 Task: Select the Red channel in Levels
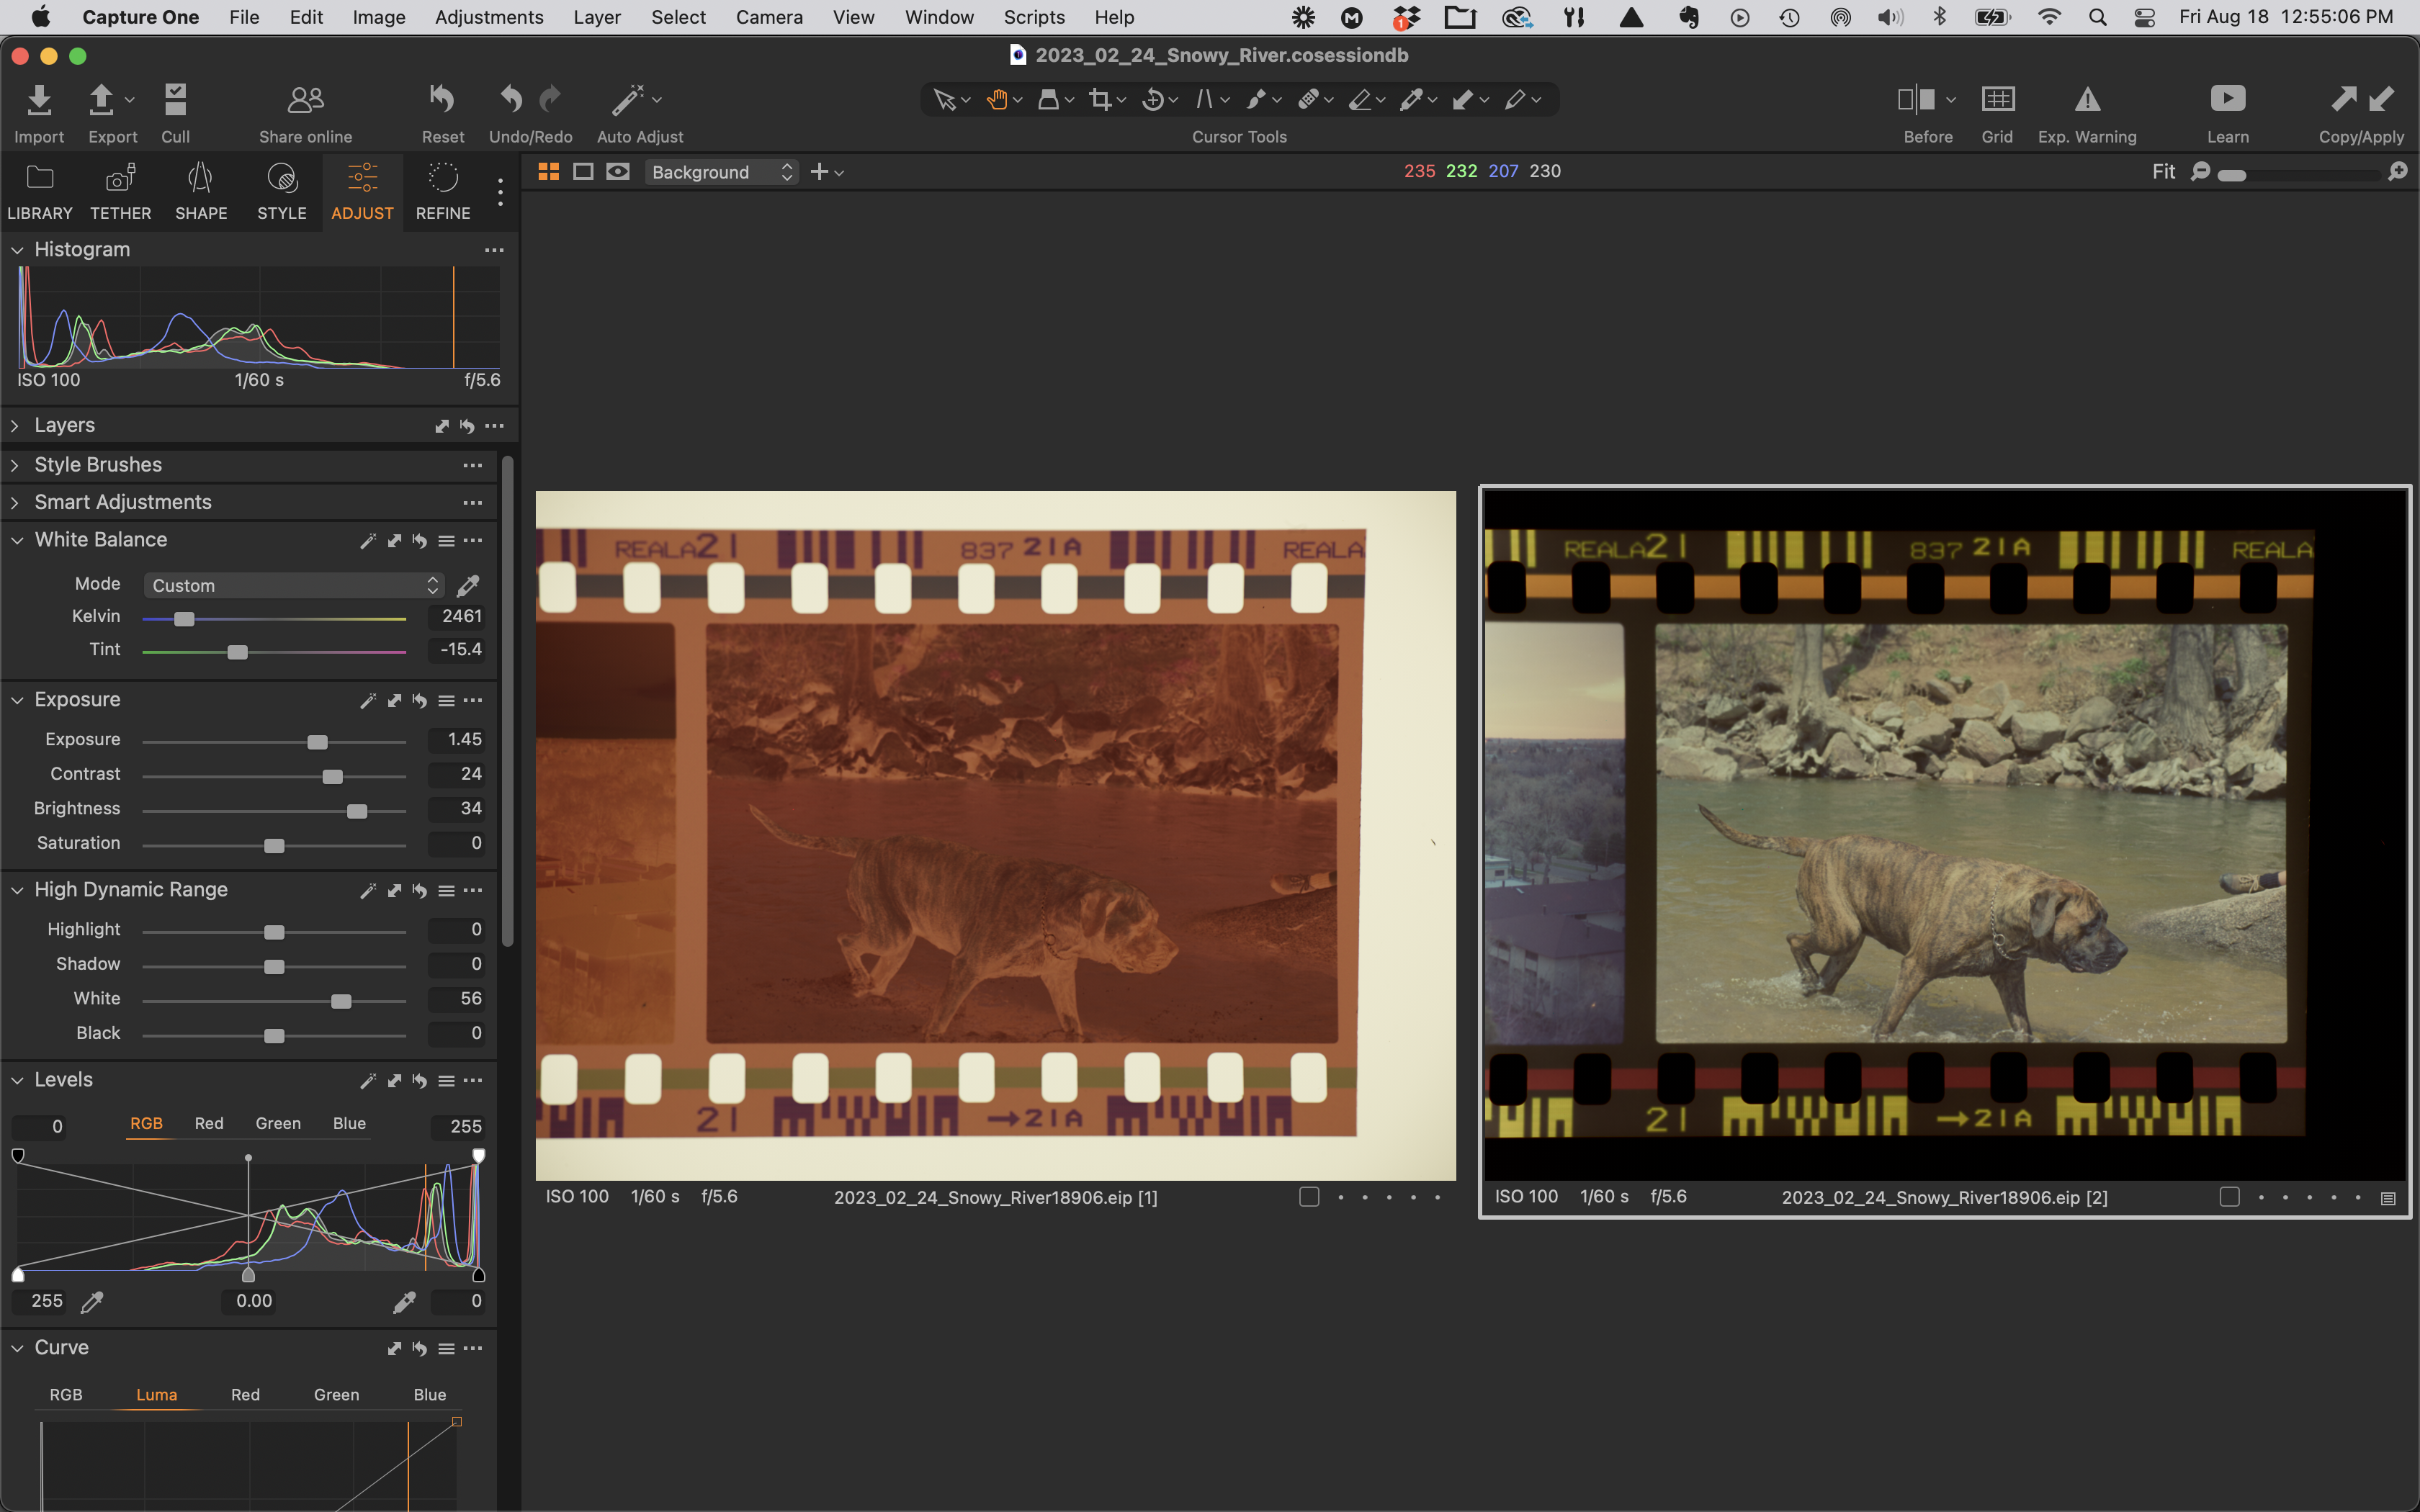pos(209,1124)
